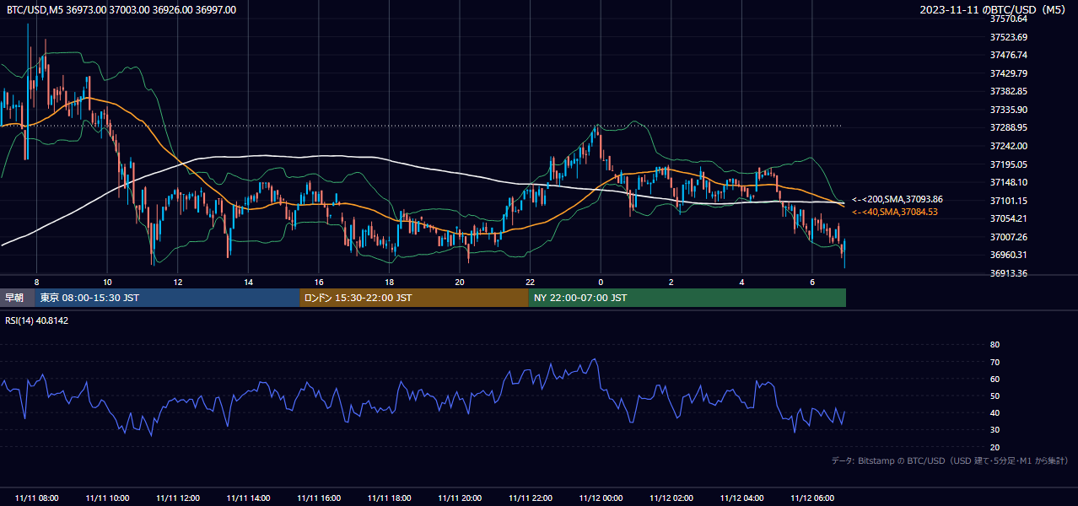1078x506 pixels.
Task: Click hour tick 10 under the price chart
Action: point(107,282)
